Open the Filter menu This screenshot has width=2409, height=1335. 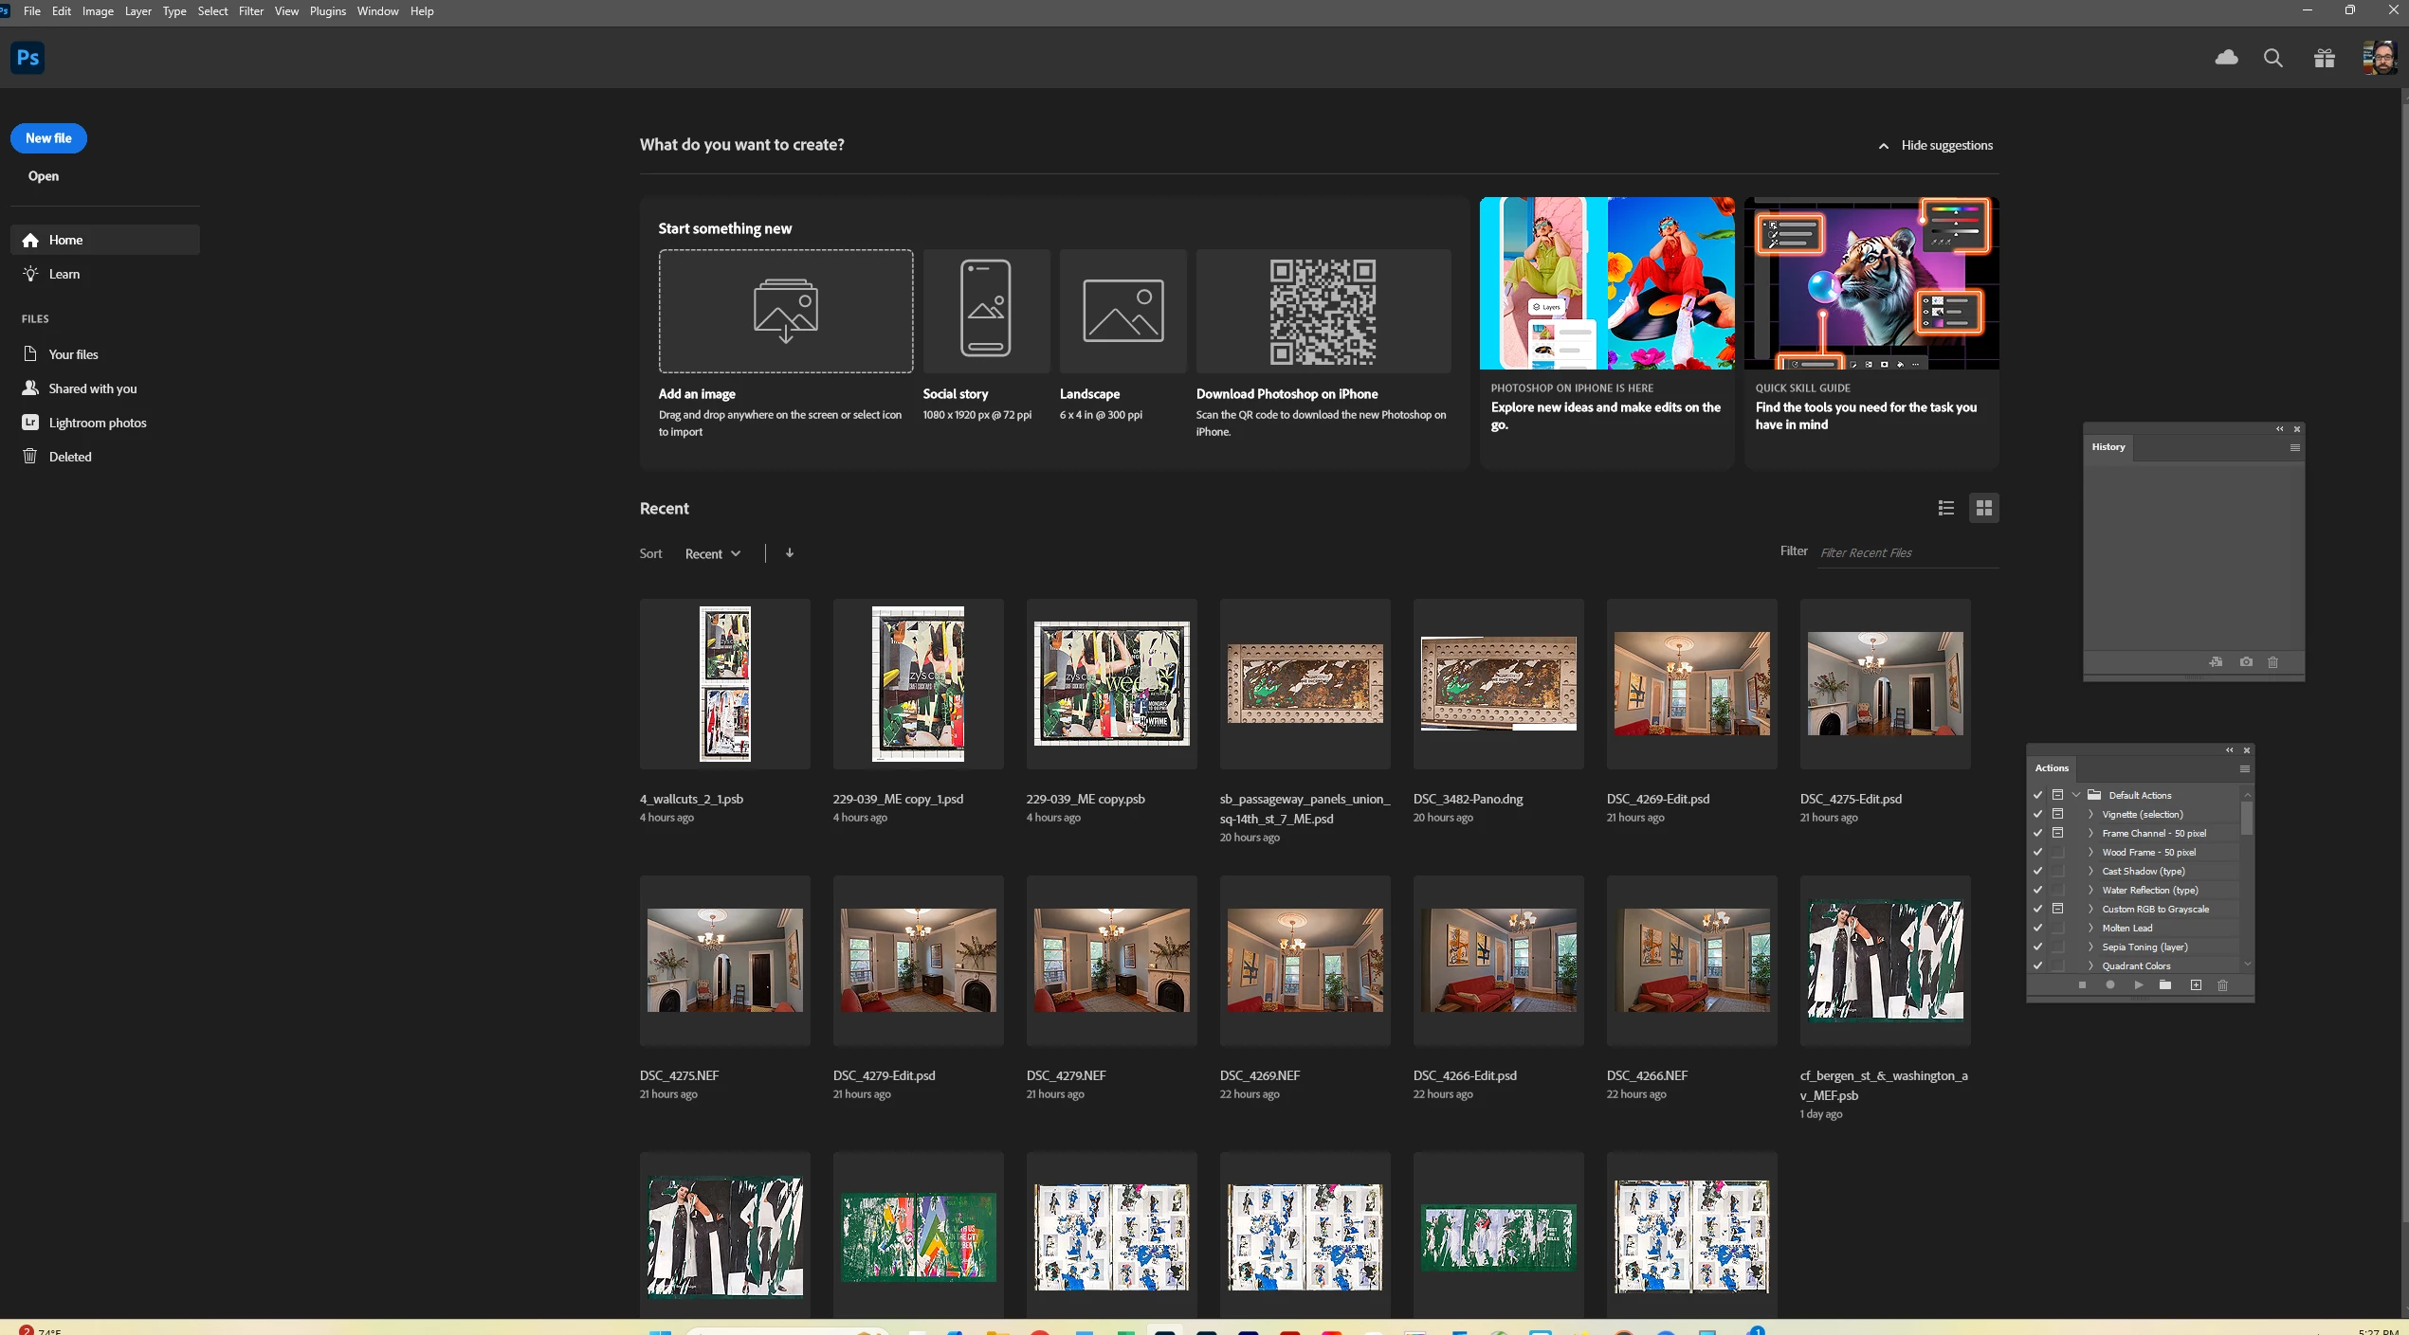(250, 11)
